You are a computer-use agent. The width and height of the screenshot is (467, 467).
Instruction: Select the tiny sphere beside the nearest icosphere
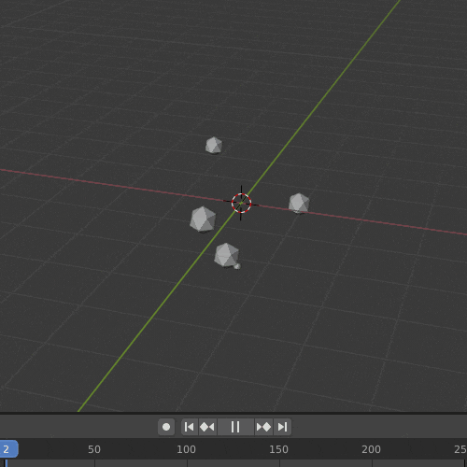[x=237, y=266]
